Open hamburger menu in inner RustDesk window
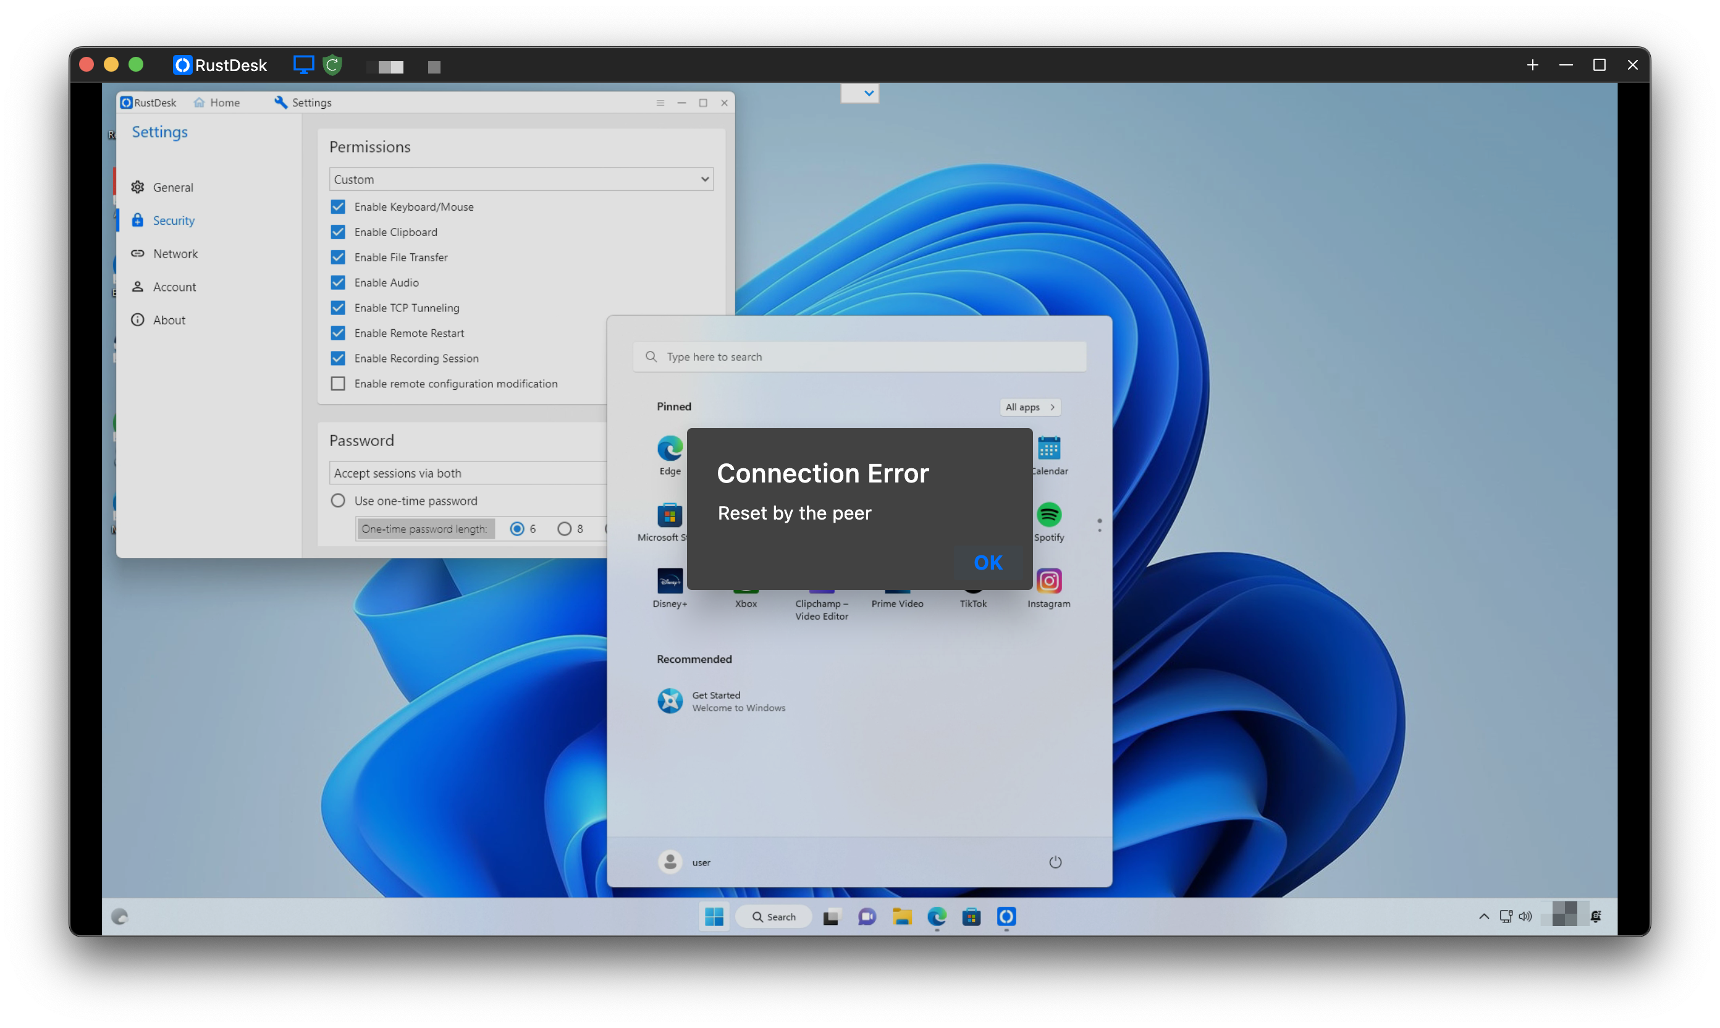The image size is (1720, 1028). click(x=660, y=103)
